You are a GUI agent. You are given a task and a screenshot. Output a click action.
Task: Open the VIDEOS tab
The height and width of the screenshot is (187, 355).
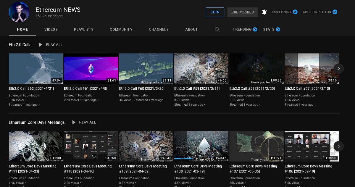51,30
